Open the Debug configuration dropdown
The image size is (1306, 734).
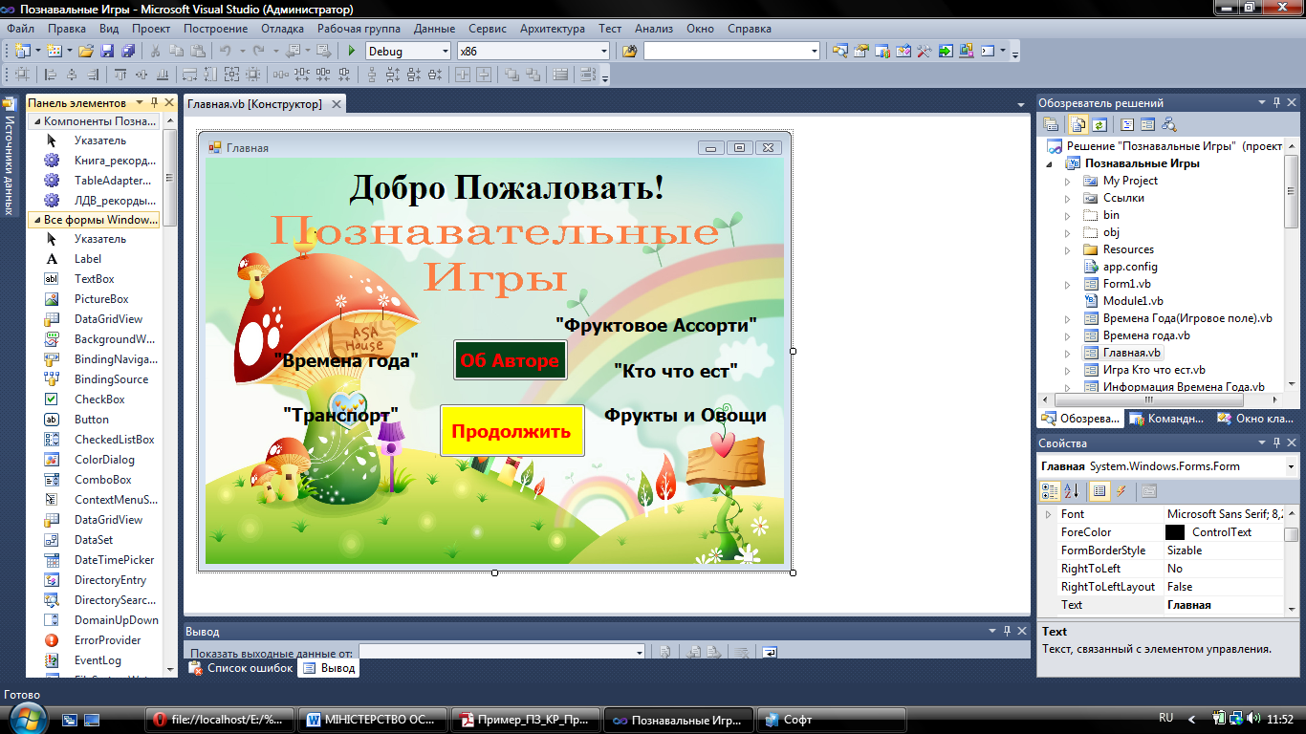pos(445,52)
